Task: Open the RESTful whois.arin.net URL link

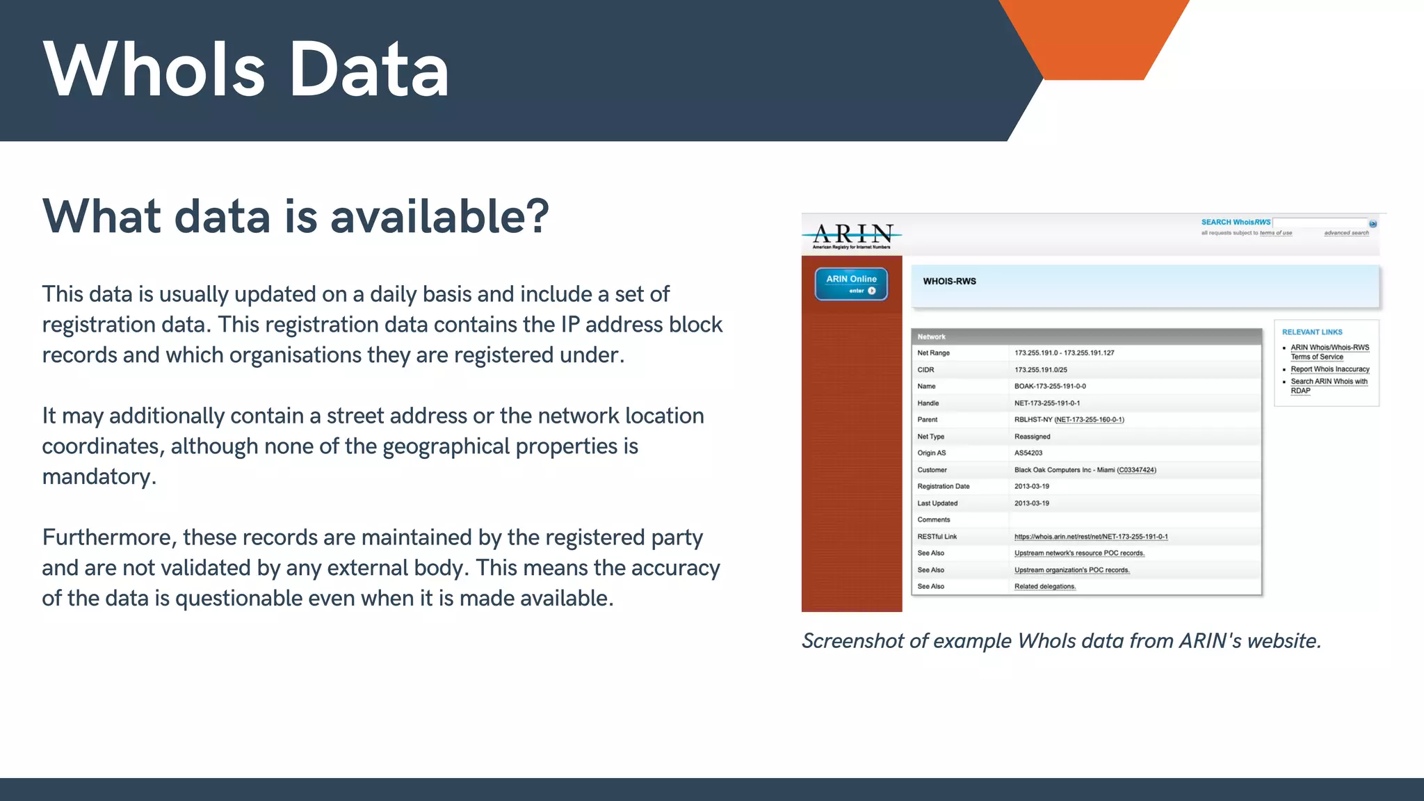Action: (1091, 537)
